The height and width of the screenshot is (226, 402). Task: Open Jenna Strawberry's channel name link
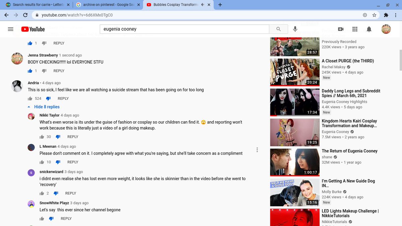(43, 55)
